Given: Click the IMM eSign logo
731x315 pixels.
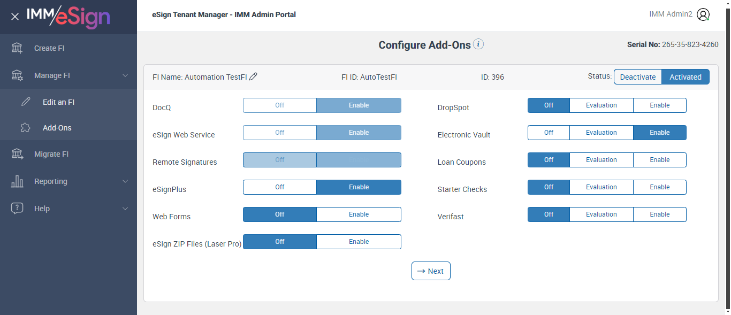Looking at the screenshot, I should pyautogui.click(x=68, y=17).
